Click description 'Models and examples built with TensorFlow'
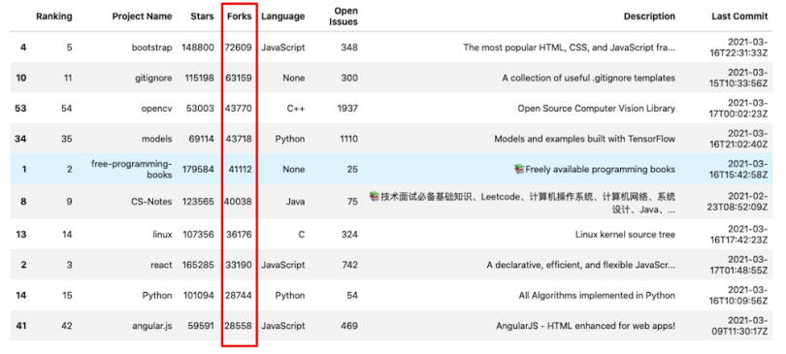The height and width of the screenshot is (354, 786). [x=584, y=139]
